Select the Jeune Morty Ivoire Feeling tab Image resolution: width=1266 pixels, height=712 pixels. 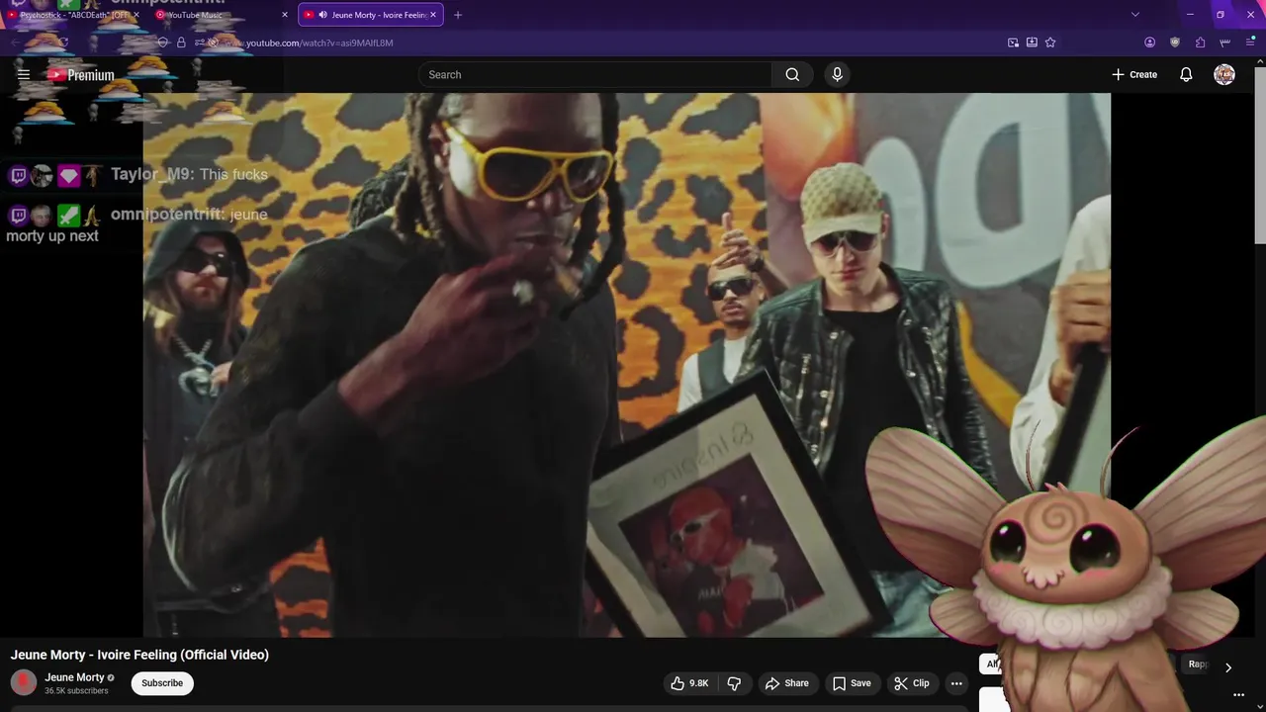coord(371,15)
